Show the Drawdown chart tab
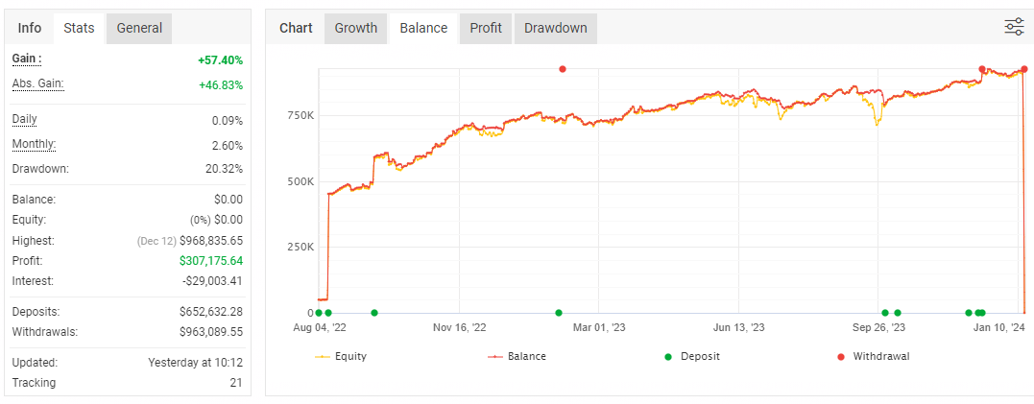Screen dimensions: 1034x404 click(555, 29)
